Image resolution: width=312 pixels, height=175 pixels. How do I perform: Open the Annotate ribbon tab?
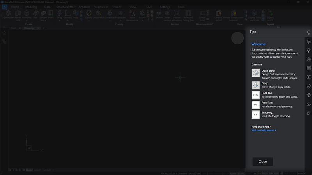point(84,7)
